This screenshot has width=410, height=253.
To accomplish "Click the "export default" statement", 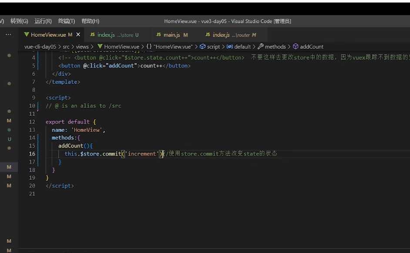I will click(x=67, y=122).
